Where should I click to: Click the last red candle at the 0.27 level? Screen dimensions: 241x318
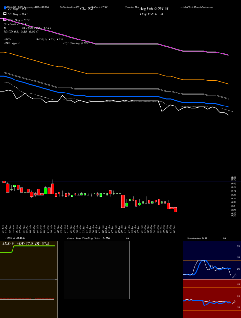(175, 210)
